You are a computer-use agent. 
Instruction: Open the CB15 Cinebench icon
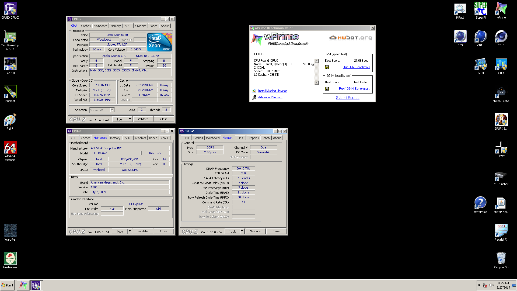click(501, 39)
